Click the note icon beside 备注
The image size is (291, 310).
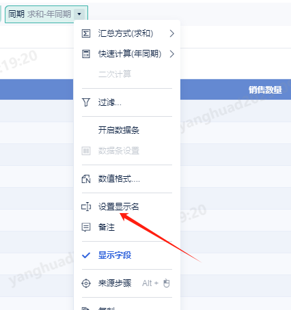click(x=86, y=227)
